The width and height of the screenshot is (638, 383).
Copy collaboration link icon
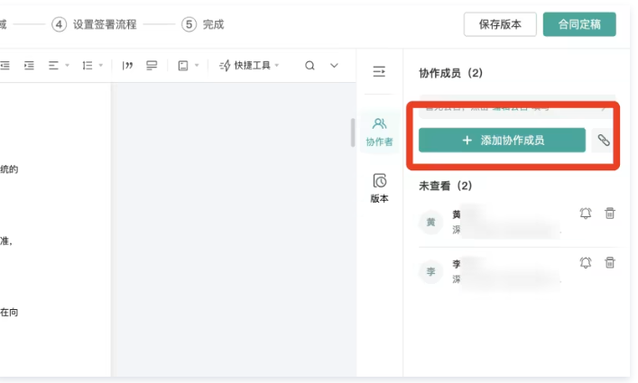pyautogui.click(x=604, y=140)
